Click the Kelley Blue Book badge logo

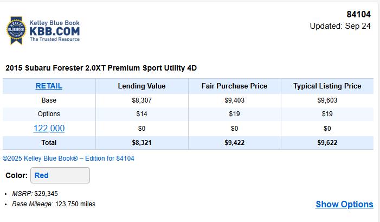click(16, 31)
